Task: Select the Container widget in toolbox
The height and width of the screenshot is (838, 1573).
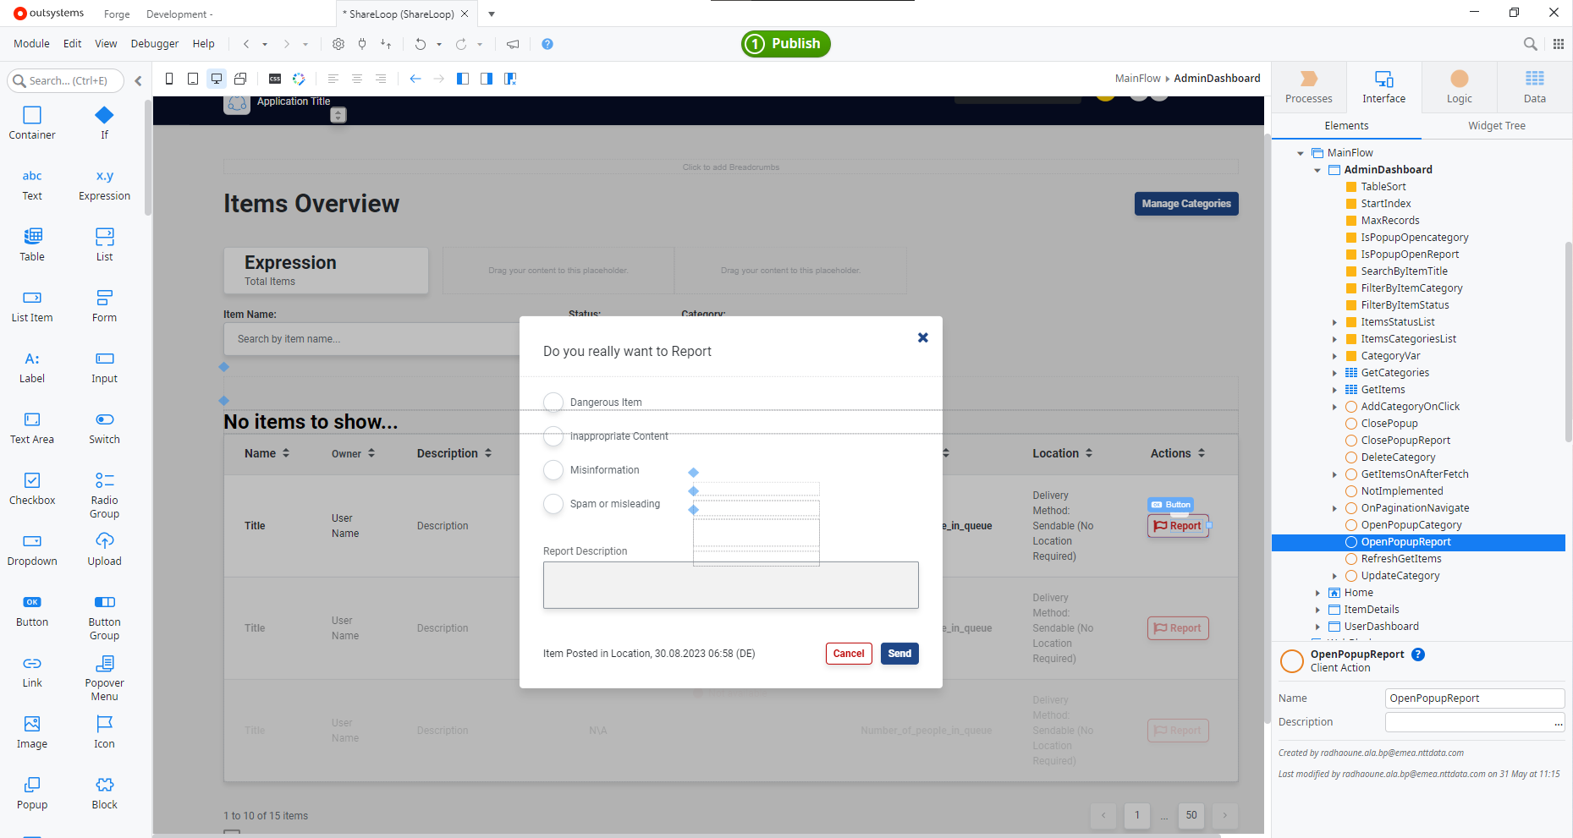Action: [32, 123]
